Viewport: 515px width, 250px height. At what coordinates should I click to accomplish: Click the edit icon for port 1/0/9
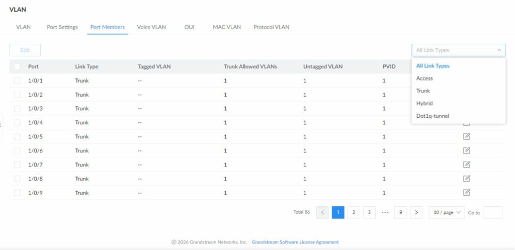466,193
